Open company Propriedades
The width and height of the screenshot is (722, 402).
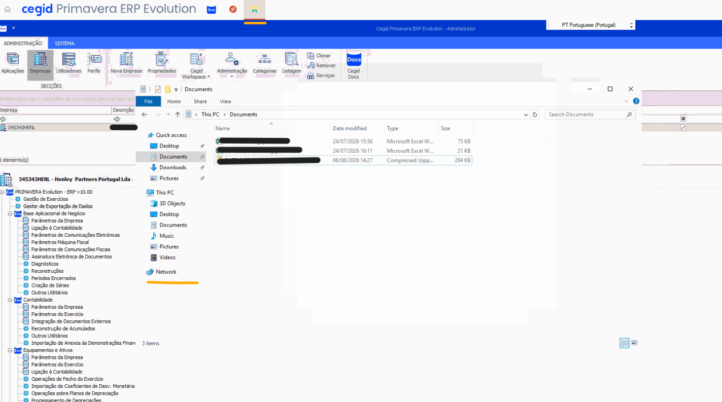pos(162,63)
